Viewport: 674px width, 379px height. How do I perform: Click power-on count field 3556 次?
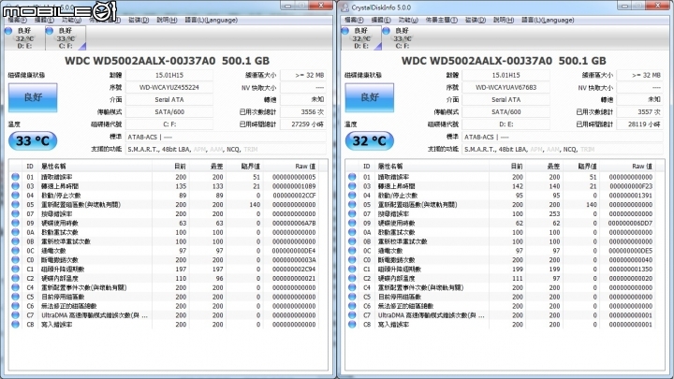point(303,111)
